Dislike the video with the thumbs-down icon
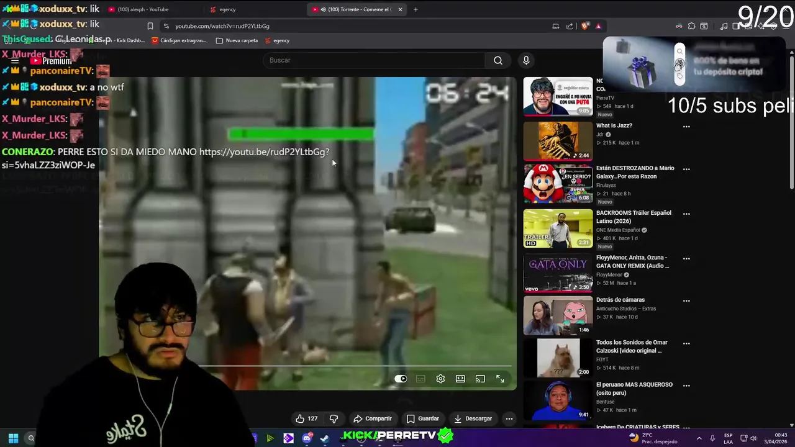This screenshot has width=795, height=447. pyautogui.click(x=334, y=418)
